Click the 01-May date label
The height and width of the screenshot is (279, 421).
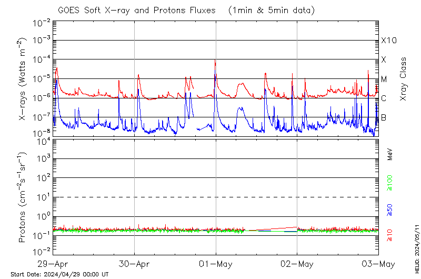[x=215, y=264]
